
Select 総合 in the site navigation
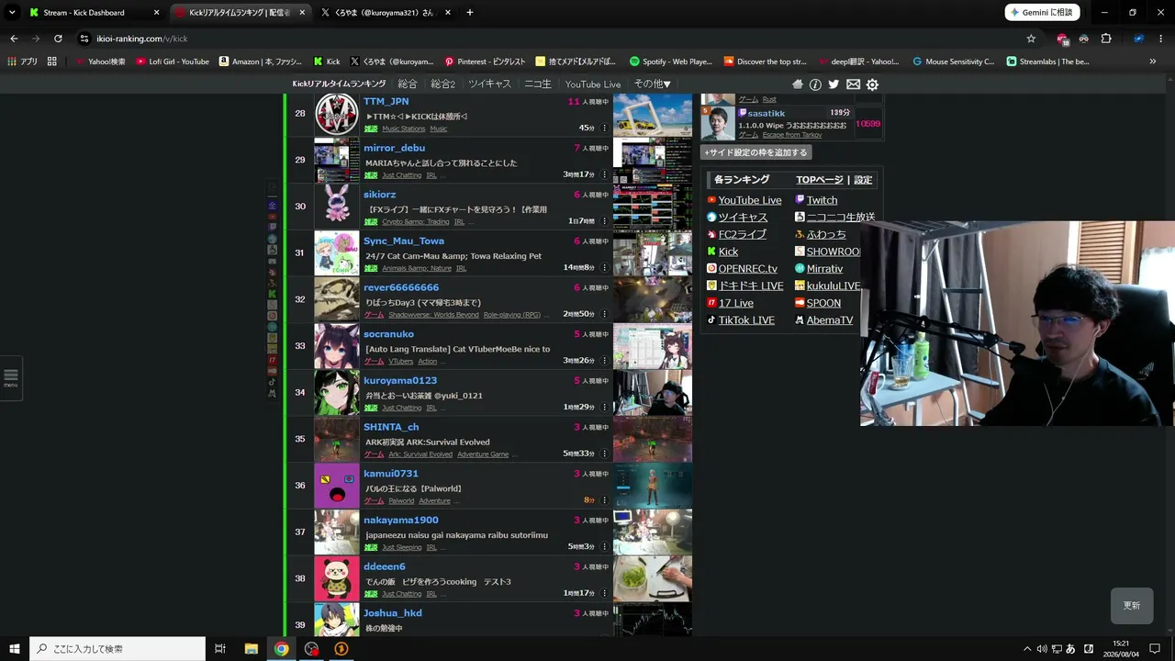pyautogui.click(x=408, y=84)
